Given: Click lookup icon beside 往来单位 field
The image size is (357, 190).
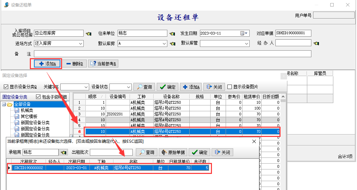Looking at the screenshot, I should (172, 34).
